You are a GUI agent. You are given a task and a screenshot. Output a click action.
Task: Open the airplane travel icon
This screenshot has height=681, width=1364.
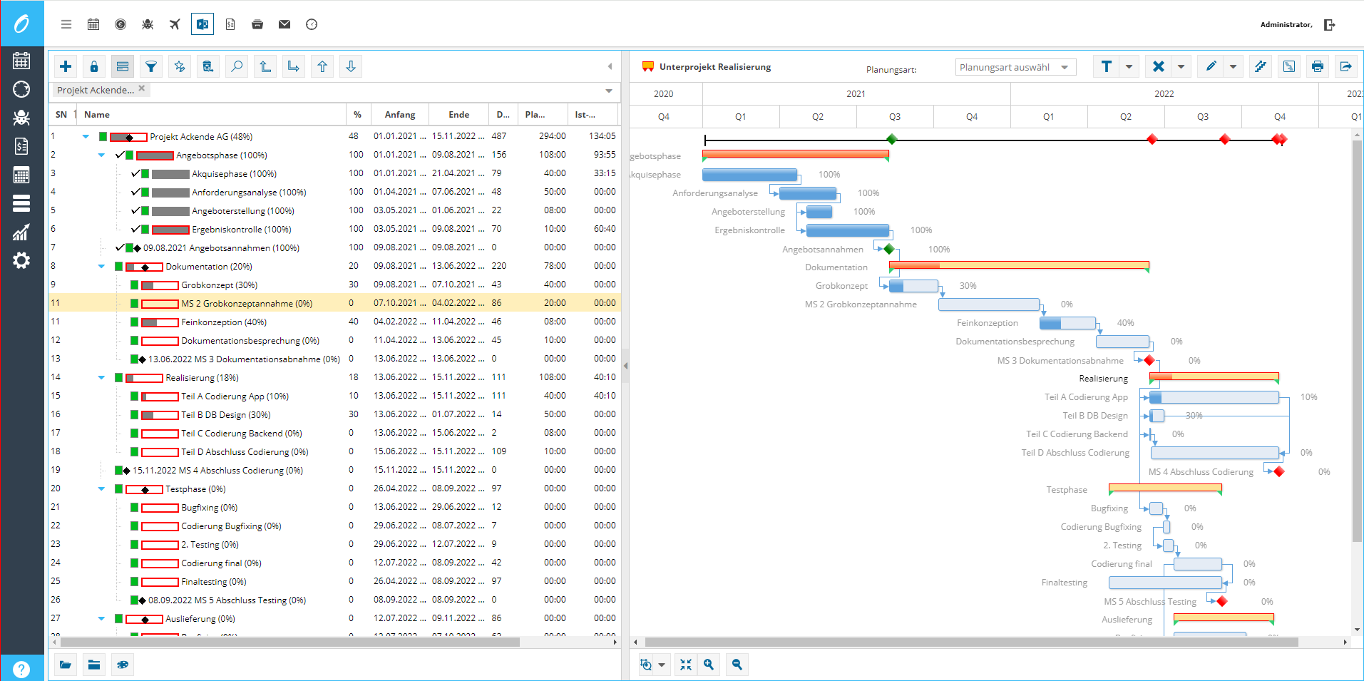(175, 24)
